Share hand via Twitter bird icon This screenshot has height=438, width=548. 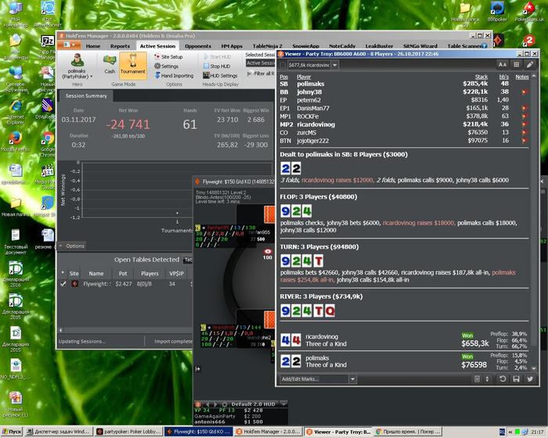click(530, 379)
